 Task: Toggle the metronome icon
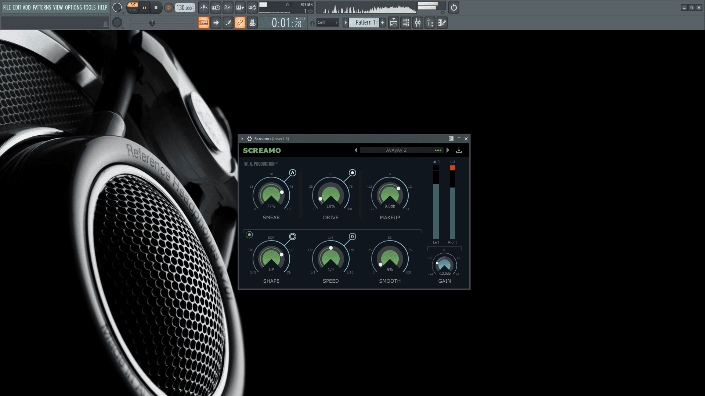204,7
